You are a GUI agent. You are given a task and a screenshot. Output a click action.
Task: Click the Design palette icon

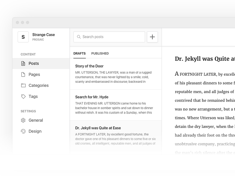(23, 131)
